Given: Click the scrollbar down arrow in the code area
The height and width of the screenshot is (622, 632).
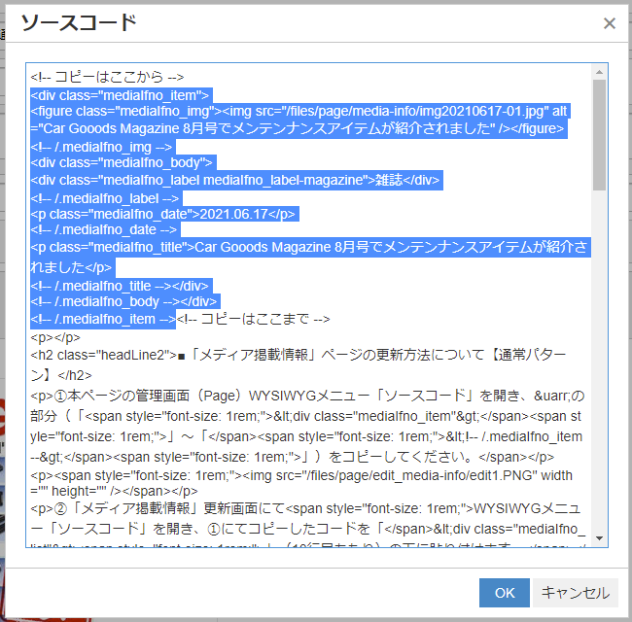Looking at the screenshot, I should tap(599, 538).
